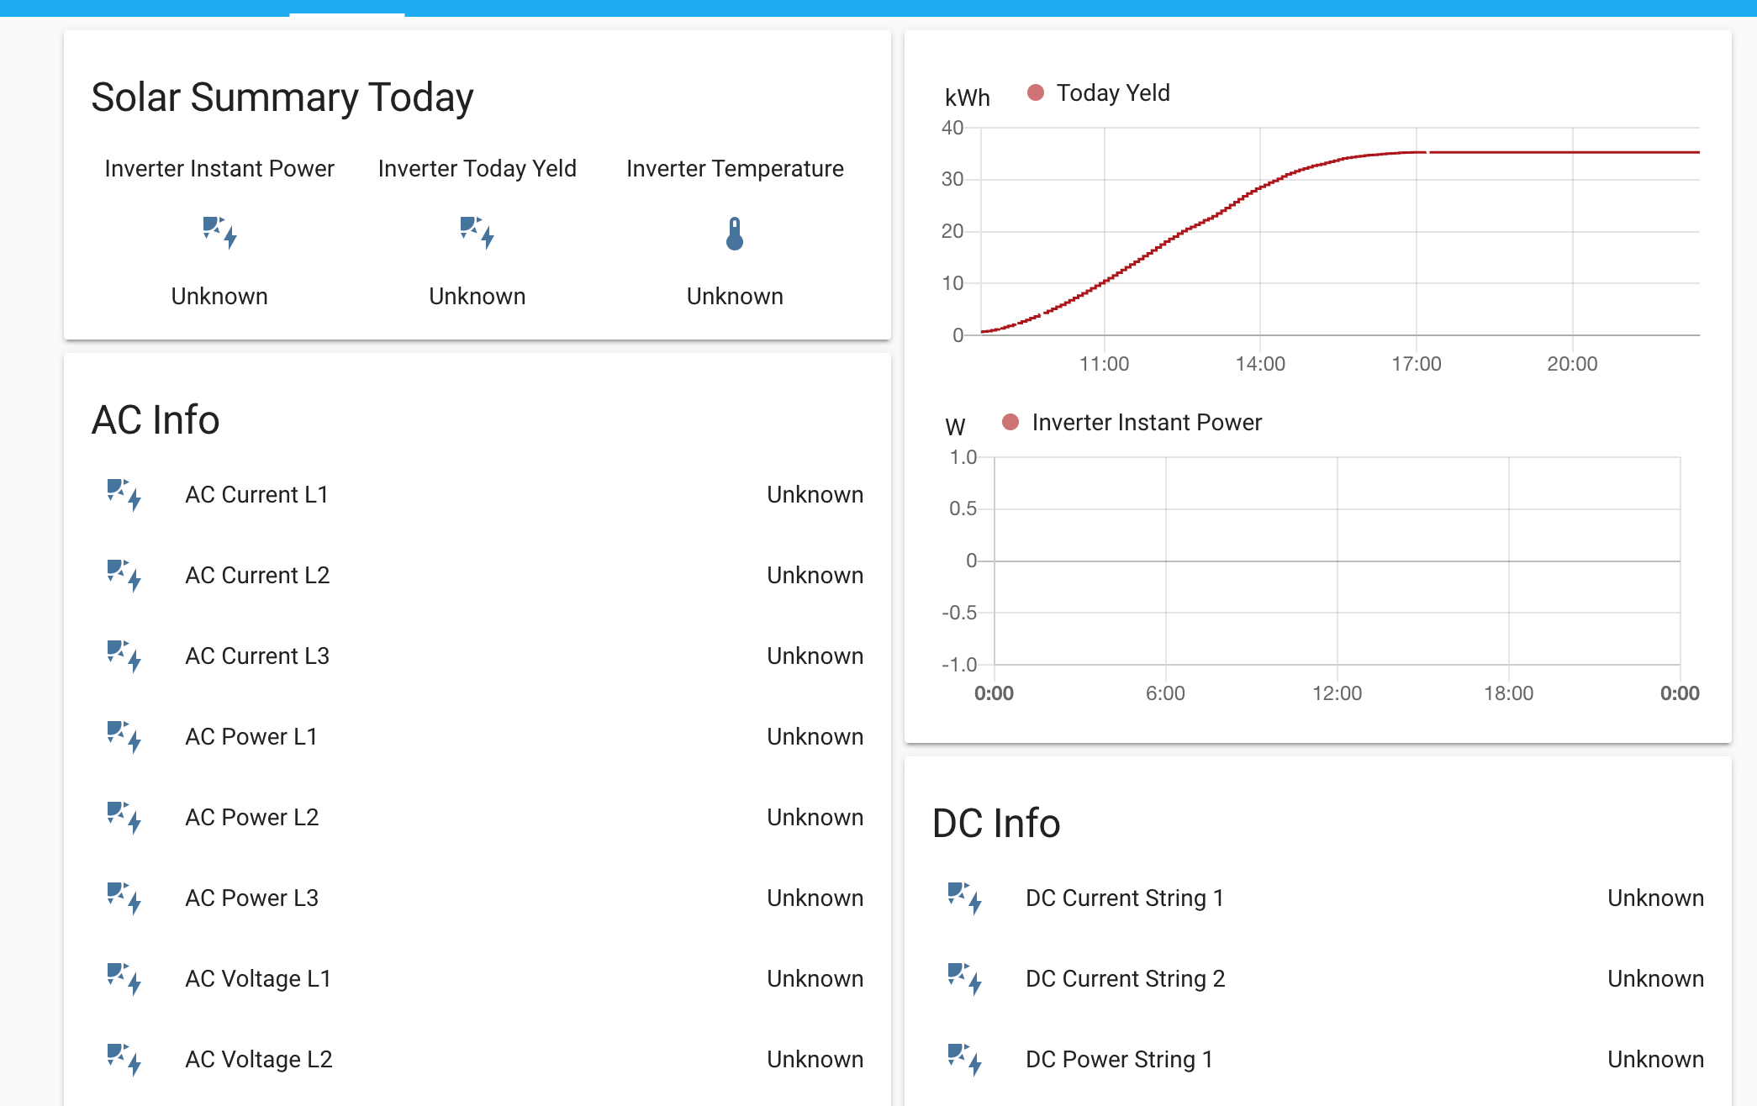Viewport: 1757px width, 1106px height.
Task: Click the AC Current L1 solar icon
Action: click(124, 494)
